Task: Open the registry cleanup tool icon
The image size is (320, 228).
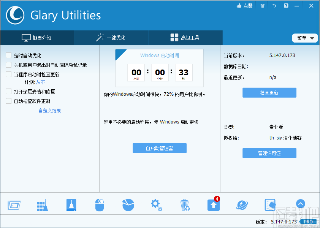Action: coord(42,204)
